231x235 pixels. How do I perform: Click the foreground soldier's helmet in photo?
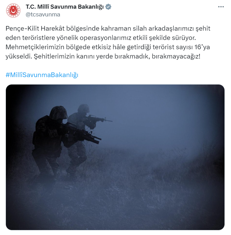pyautogui.click(x=59, y=113)
